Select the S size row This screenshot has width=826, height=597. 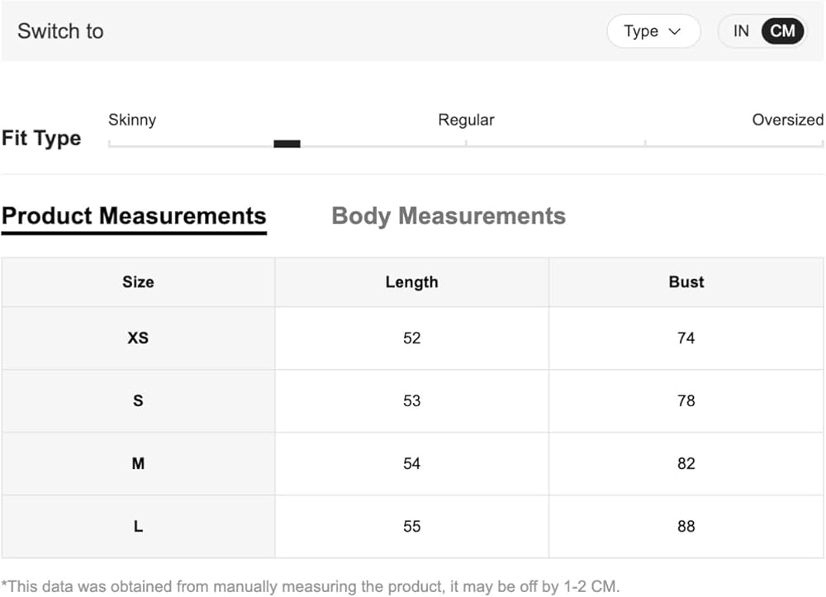pos(412,400)
